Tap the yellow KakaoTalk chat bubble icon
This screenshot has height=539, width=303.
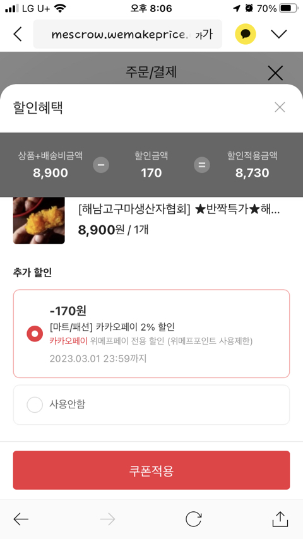245,34
